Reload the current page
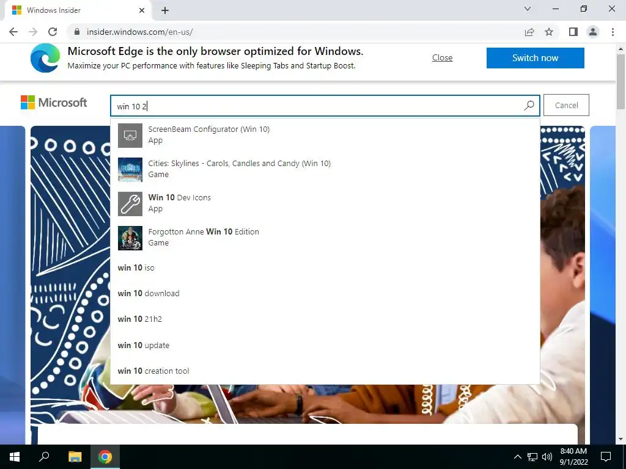 pos(53,32)
